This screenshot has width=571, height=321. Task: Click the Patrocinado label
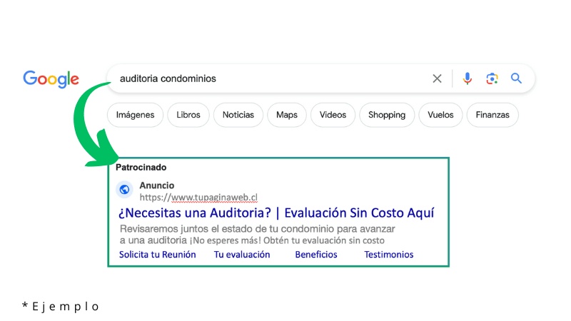141,168
